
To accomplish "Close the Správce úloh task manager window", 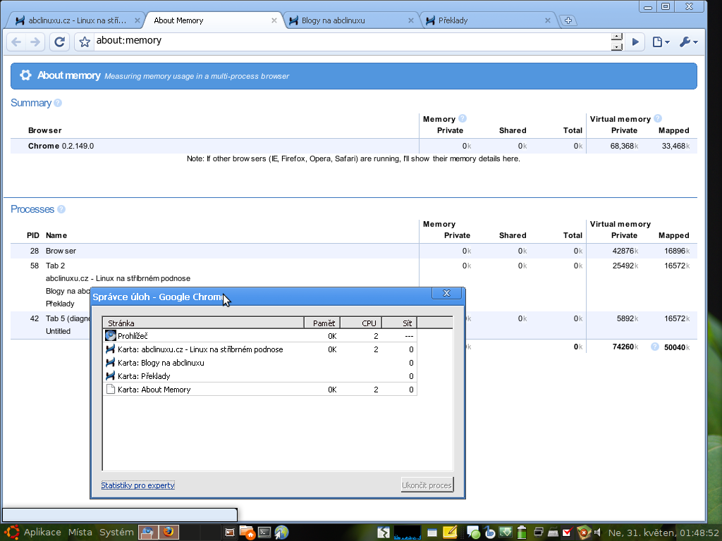I will (446, 293).
